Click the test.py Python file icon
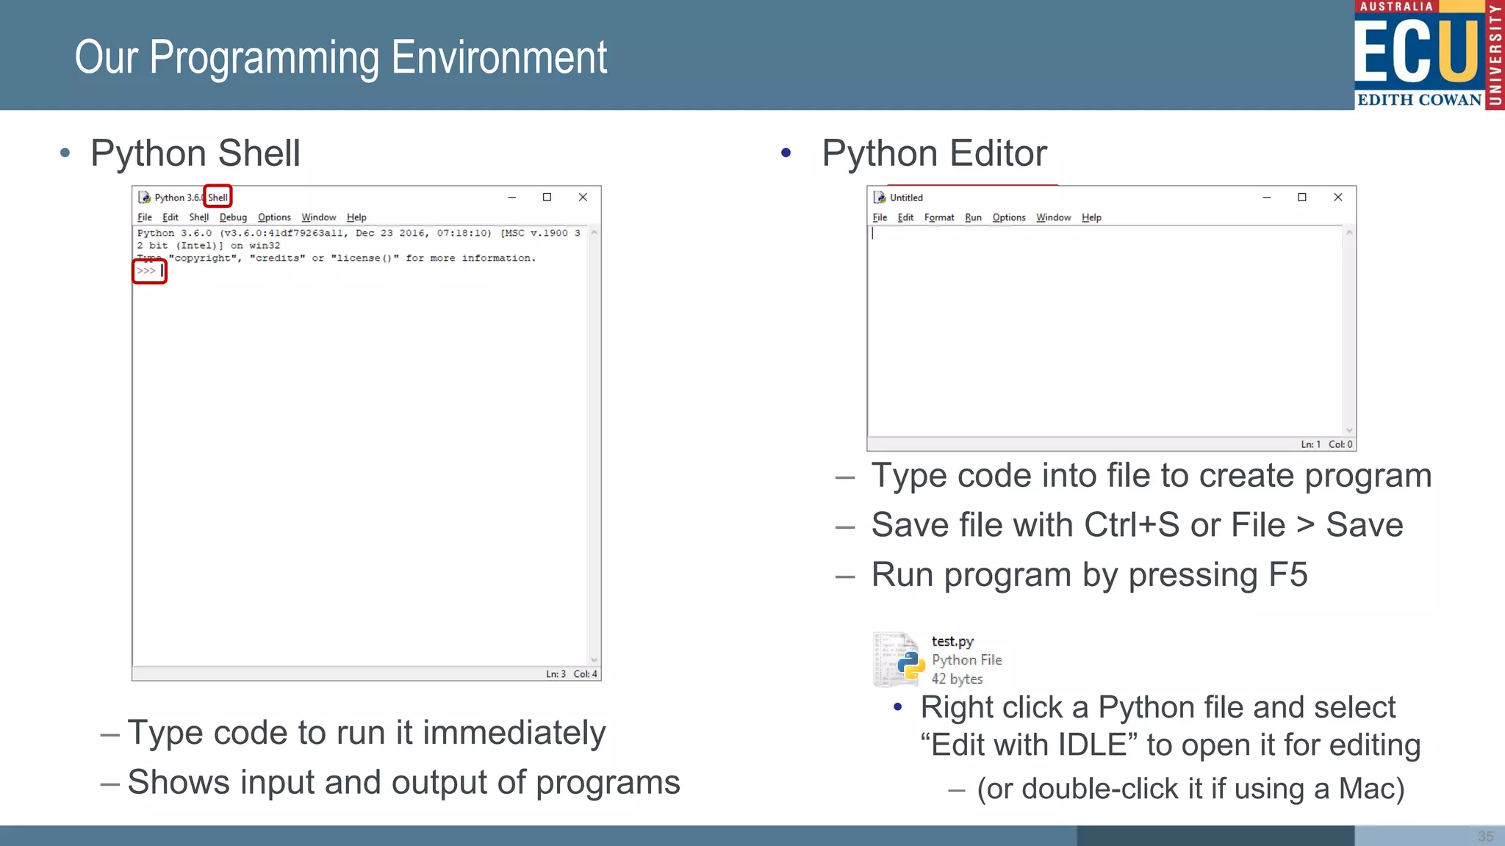 [899, 660]
